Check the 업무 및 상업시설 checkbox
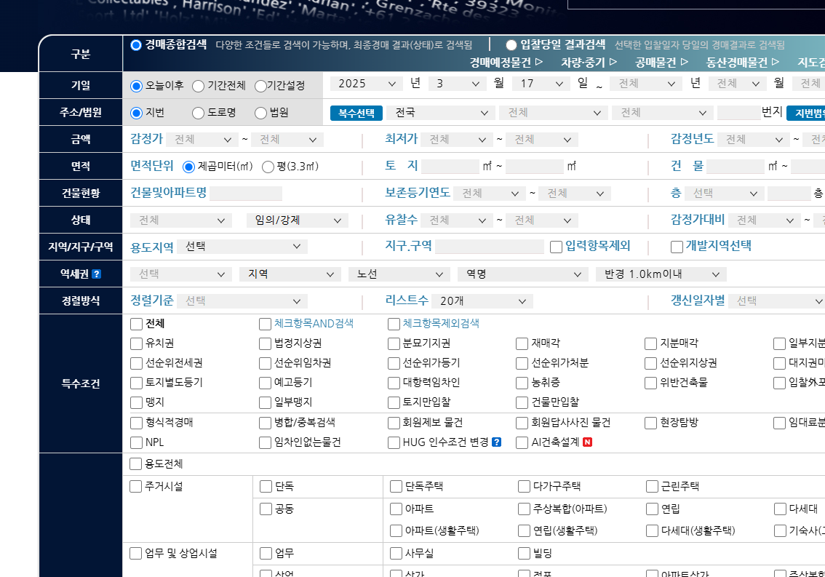825x577 pixels. click(136, 553)
